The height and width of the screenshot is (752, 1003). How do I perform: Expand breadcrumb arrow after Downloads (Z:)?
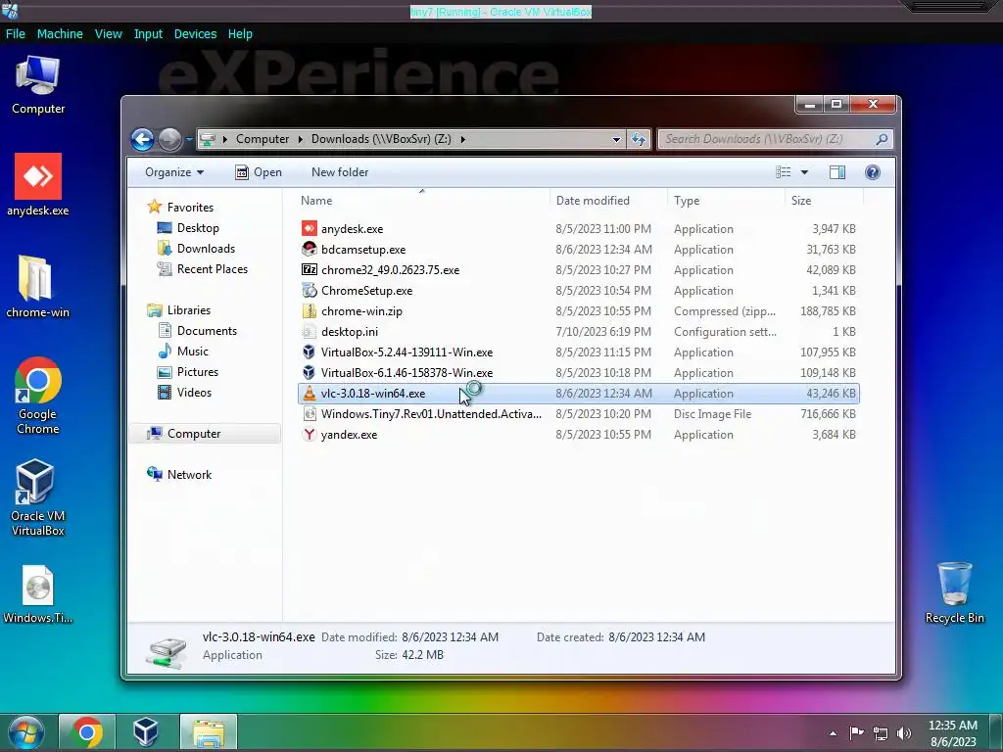(462, 139)
